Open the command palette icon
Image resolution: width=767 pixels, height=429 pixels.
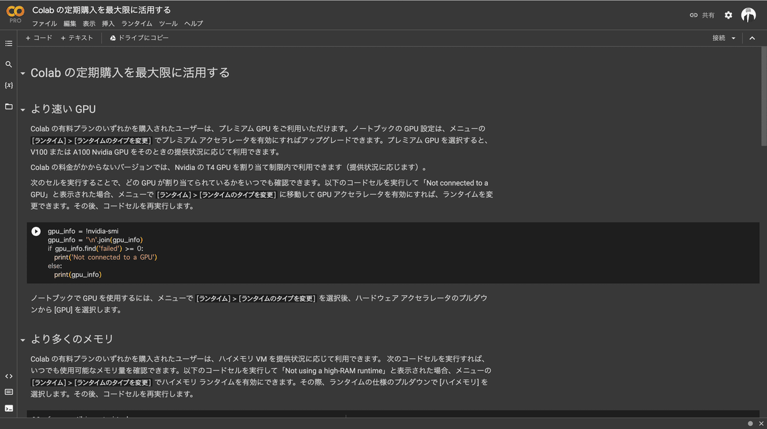coord(8,392)
